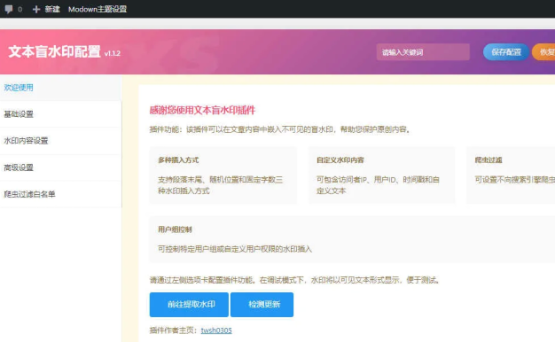Screen dimensions: 555x342
Task: Click the comment count 0 in admin bar
Action: tap(20, 10)
